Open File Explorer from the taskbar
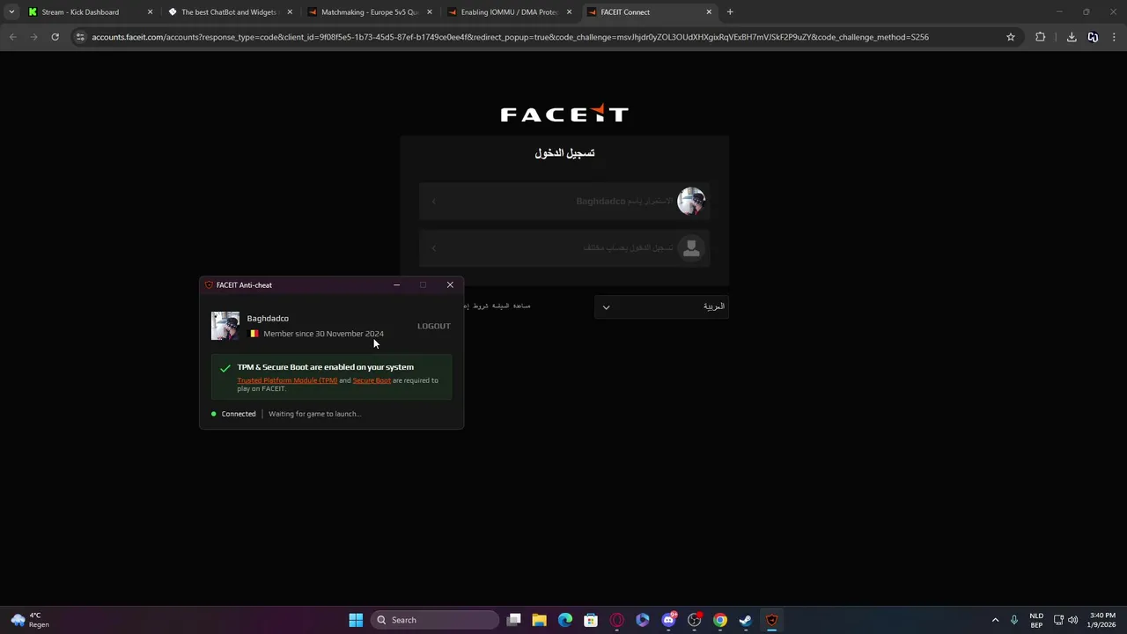The width and height of the screenshot is (1127, 634). click(x=540, y=620)
